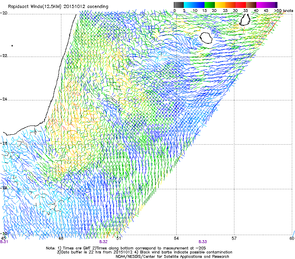Click the 'Note: 1) Times are GMT' line

[126, 248]
